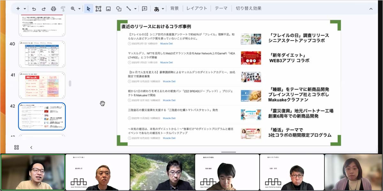Click the filmstrip scrollbar handle
Viewport: 383px width, 191px height.
pos(70,83)
